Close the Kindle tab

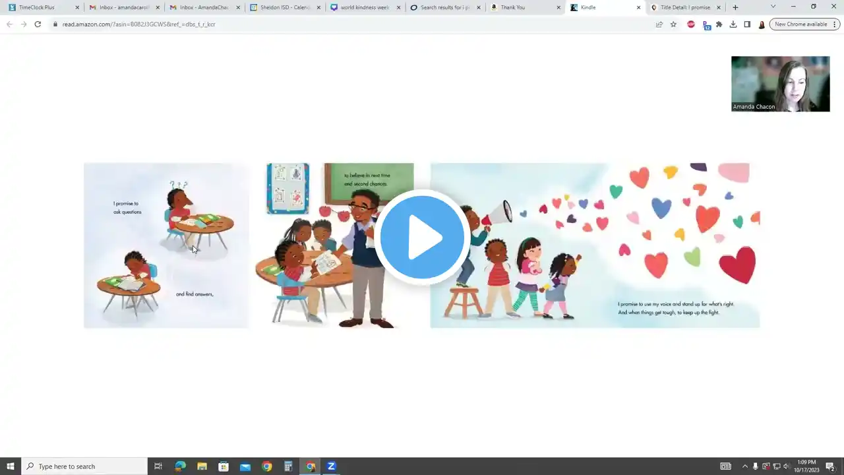tap(638, 7)
